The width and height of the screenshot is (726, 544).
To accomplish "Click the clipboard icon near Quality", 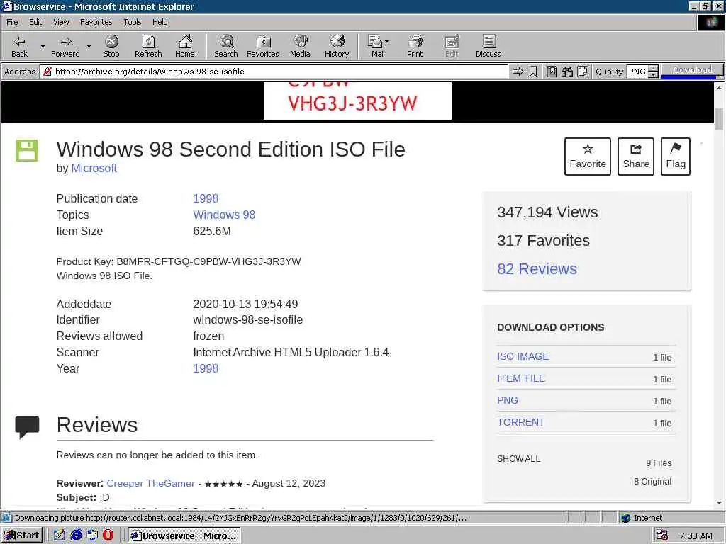I will tap(583, 72).
